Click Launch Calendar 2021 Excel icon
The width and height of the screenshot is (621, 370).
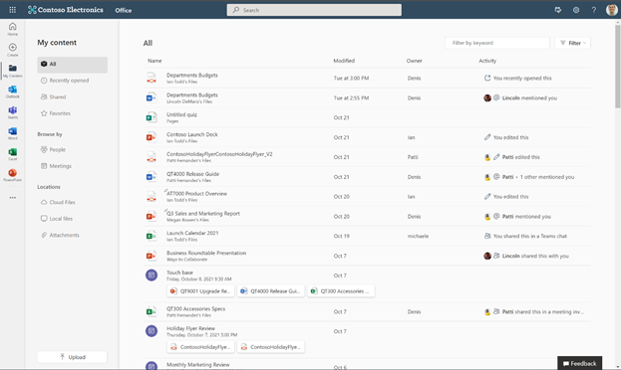coord(151,236)
